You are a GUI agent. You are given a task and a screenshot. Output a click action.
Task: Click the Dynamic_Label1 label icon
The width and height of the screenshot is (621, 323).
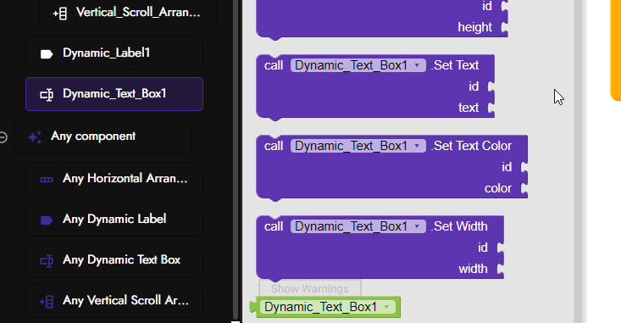(47, 54)
